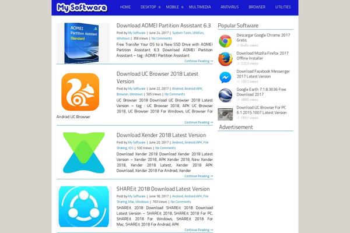The image size is (350, 233).
Task: Open the MULTIMEDIA menu item
Action: coord(199,7)
